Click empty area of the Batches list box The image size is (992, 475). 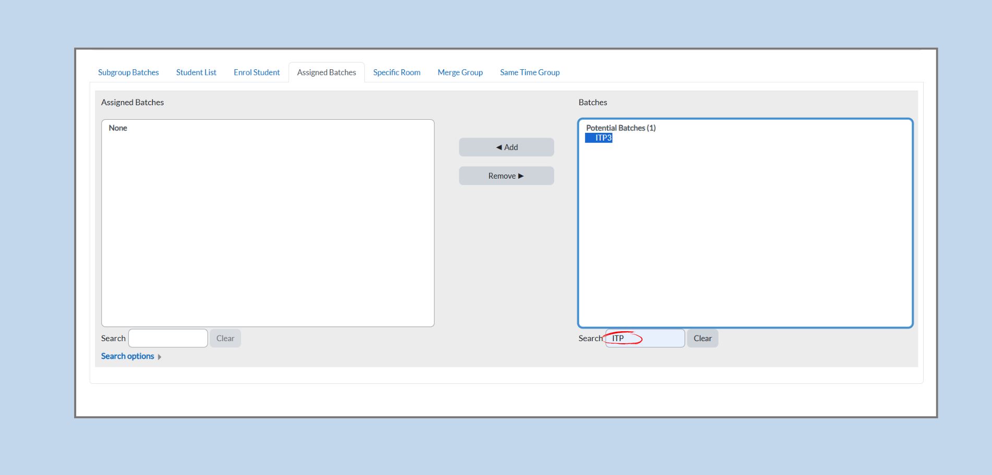[745, 234]
